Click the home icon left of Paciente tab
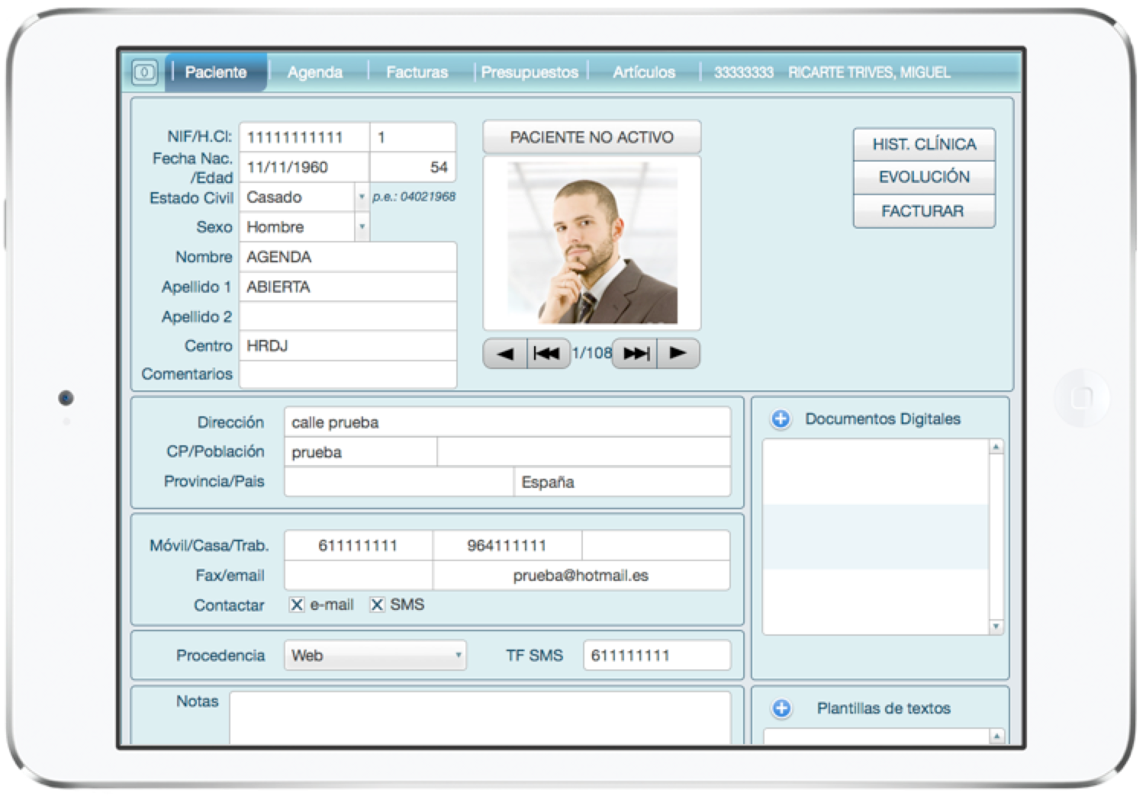Viewport: 1146px width, 799px height. click(x=144, y=72)
